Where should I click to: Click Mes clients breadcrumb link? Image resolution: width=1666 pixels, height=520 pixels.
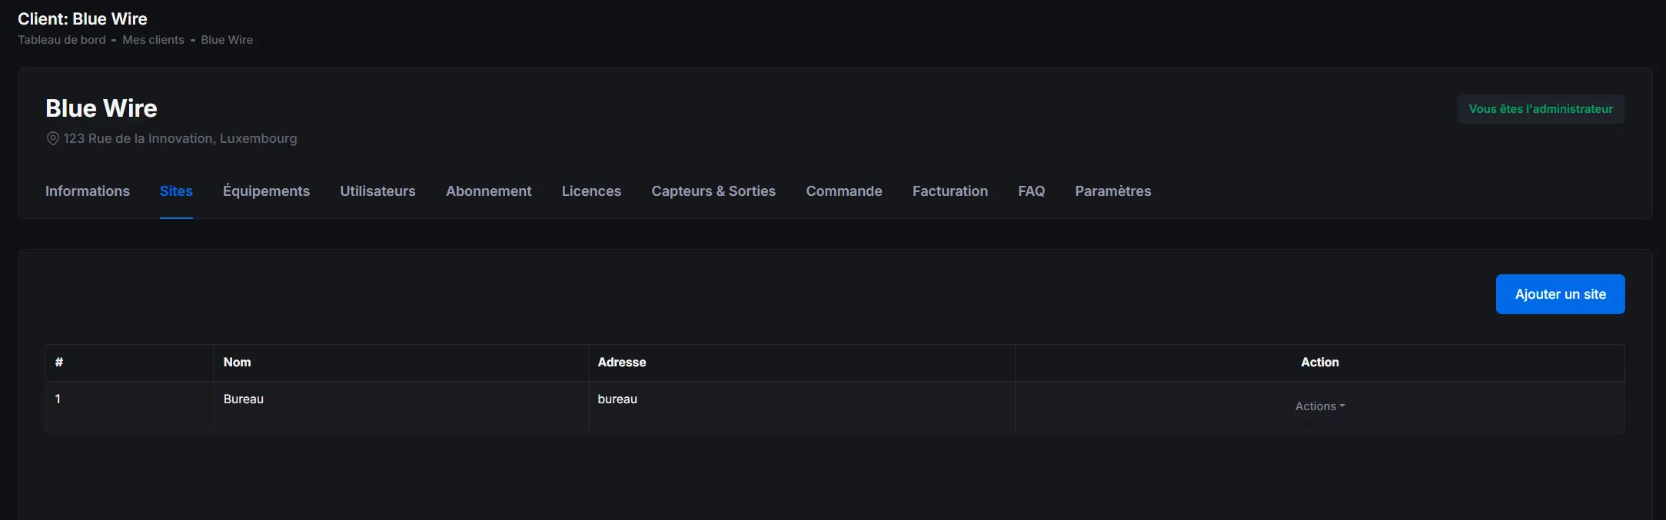[x=153, y=40]
